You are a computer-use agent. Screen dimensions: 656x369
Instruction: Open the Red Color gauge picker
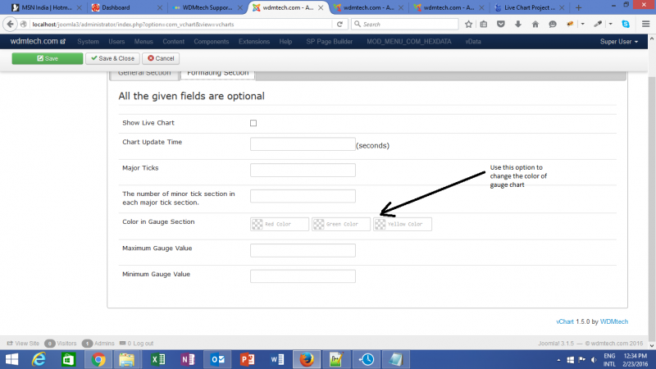pyautogui.click(x=280, y=224)
